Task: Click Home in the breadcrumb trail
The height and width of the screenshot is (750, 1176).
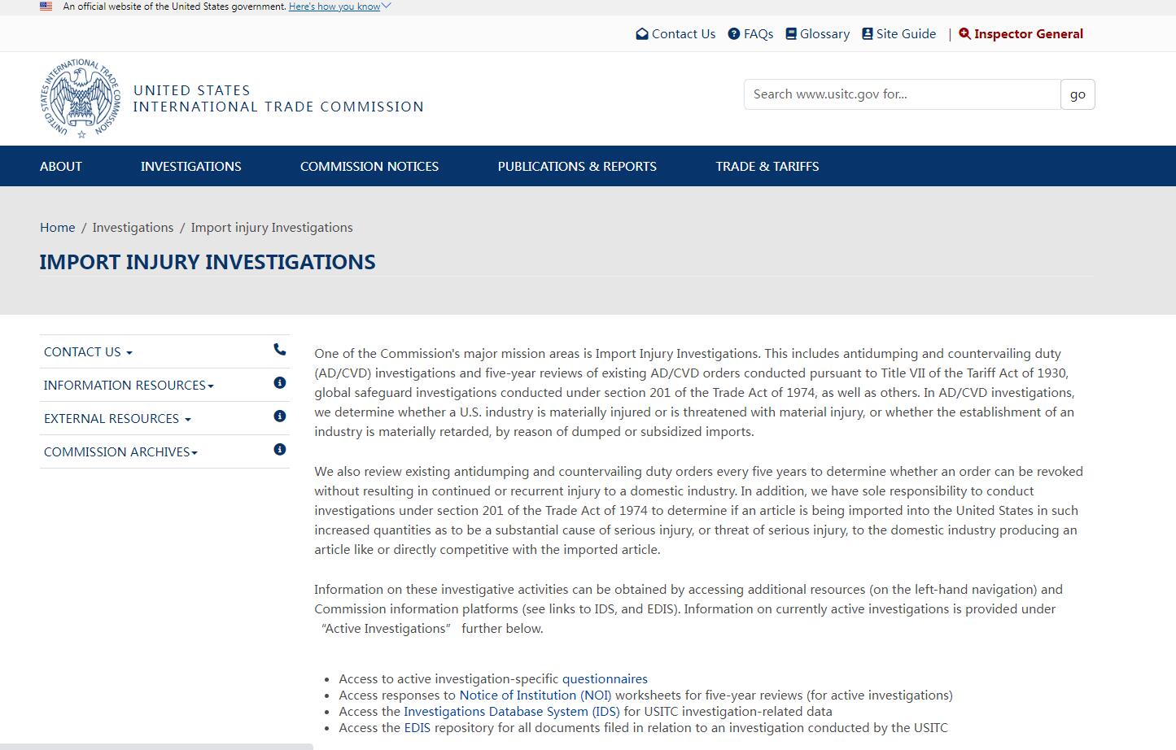Action: pos(57,227)
